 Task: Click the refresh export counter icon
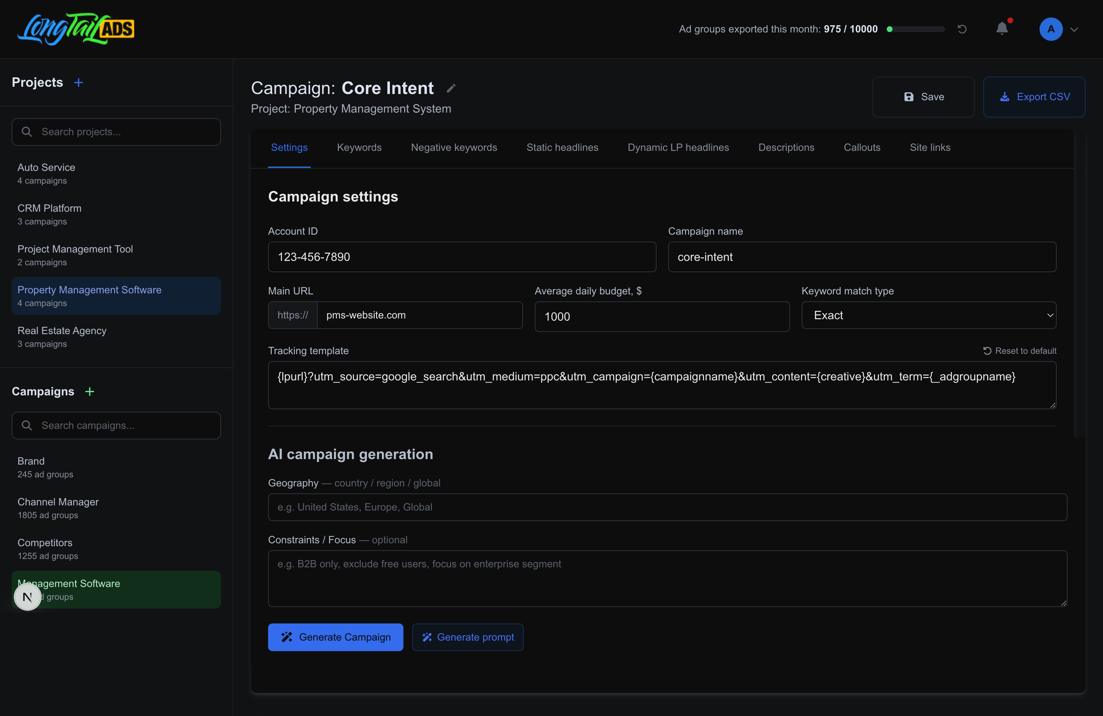click(962, 29)
